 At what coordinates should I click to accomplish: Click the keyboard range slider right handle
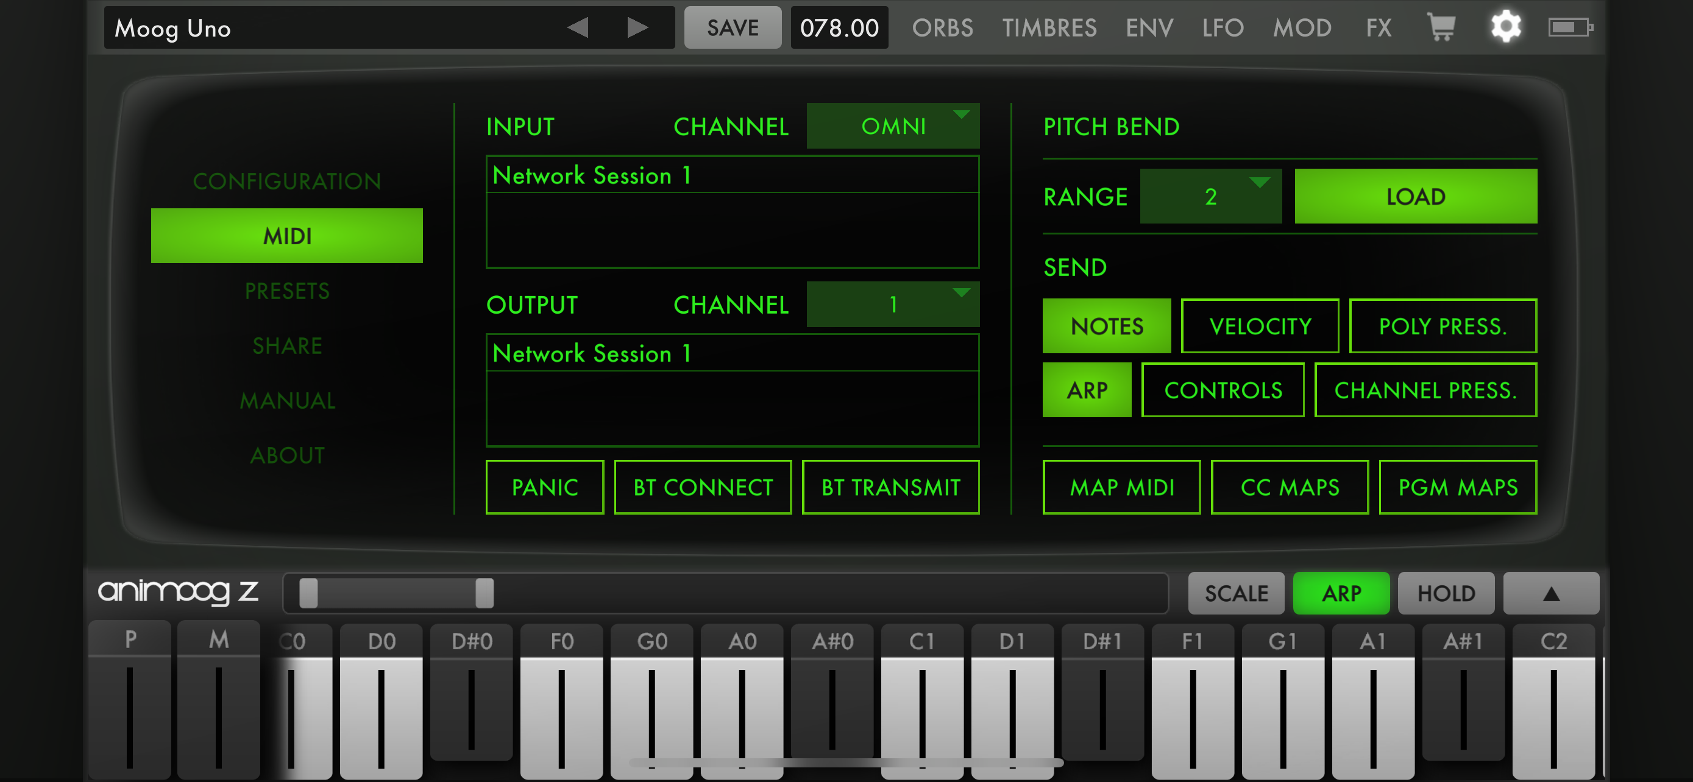[484, 594]
